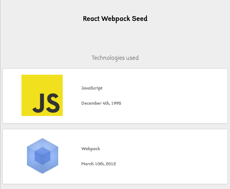Click empty right side of Webpack card

click(x=176, y=156)
